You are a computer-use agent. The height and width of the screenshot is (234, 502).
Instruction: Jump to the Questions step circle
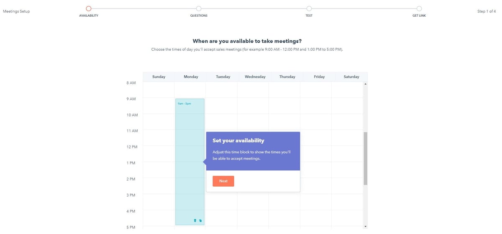pyautogui.click(x=199, y=8)
